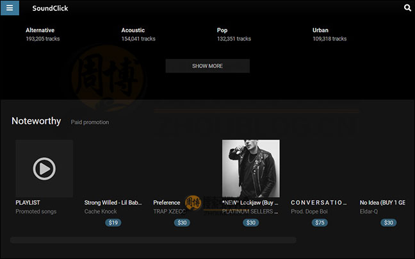The width and height of the screenshot is (415, 259).
Task: Click the Lockjaw leather jacket cover image
Action: tap(251, 169)
